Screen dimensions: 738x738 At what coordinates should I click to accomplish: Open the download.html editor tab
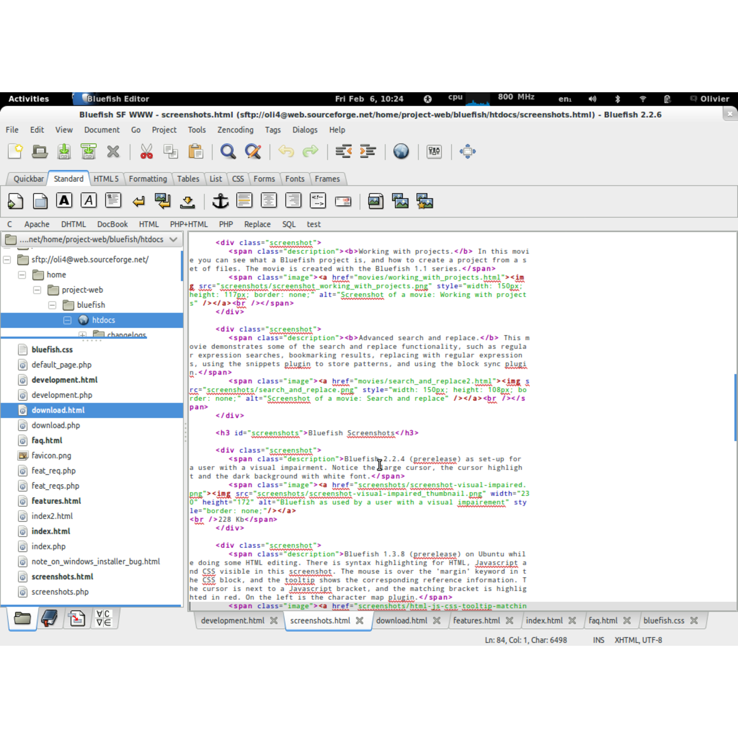click(401, 620)
